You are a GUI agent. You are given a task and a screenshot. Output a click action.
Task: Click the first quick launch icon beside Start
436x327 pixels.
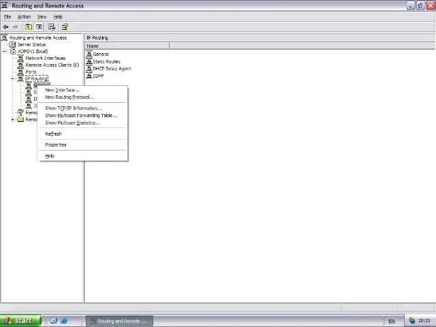point(54,321)
